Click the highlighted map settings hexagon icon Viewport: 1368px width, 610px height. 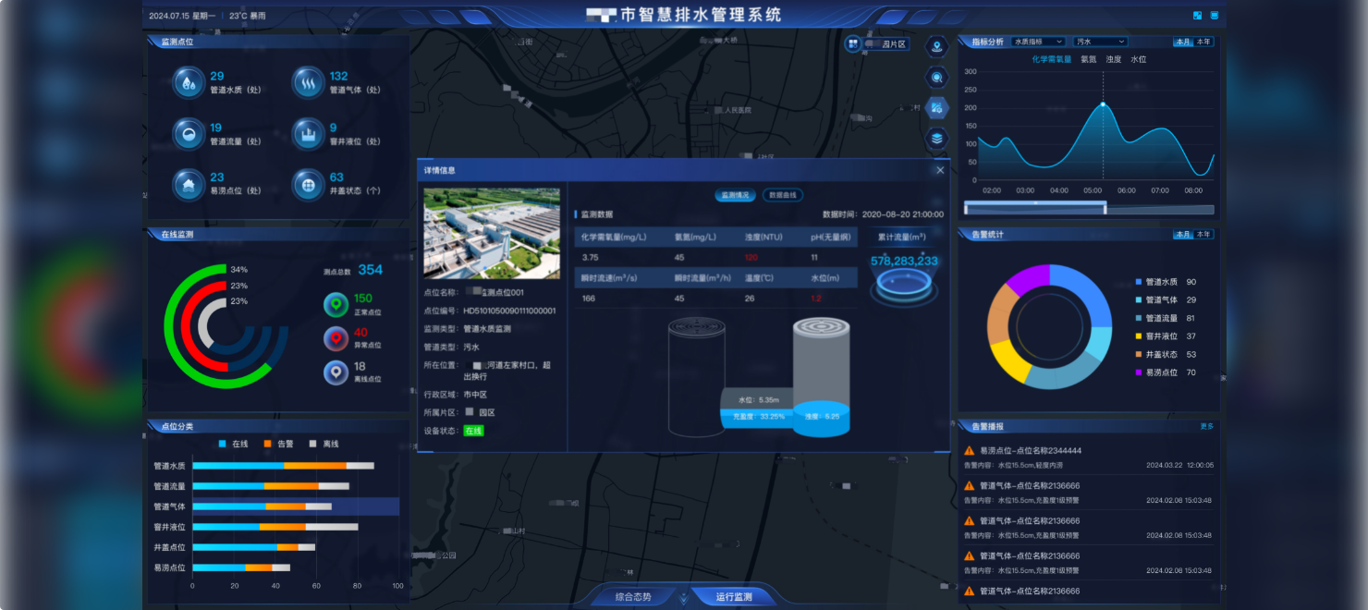click(937, 108)
